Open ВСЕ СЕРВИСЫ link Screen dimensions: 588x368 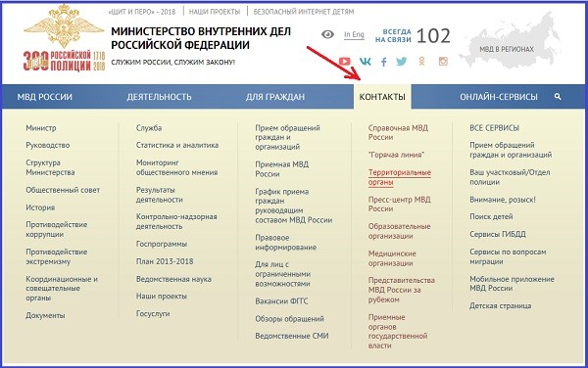point(494,128)
